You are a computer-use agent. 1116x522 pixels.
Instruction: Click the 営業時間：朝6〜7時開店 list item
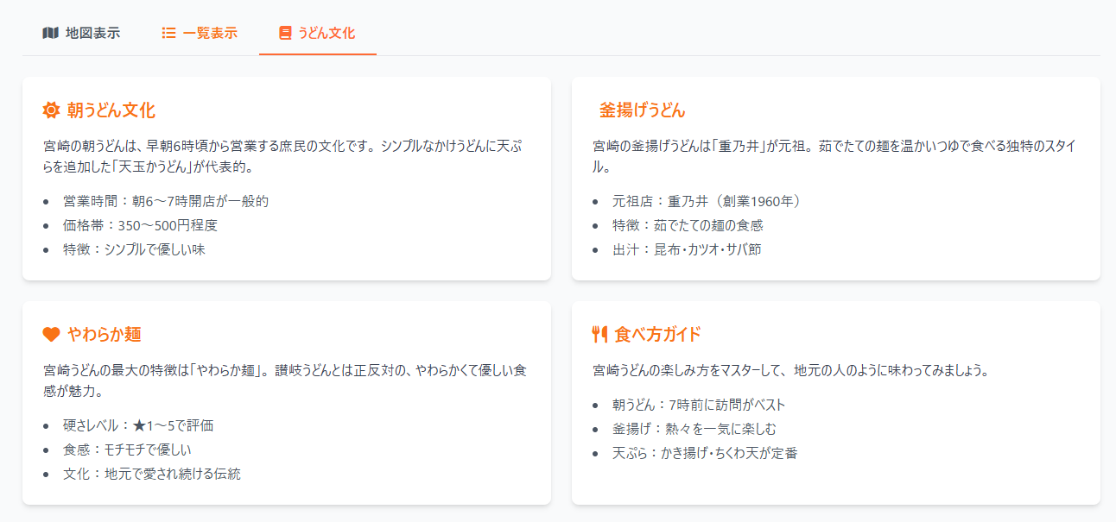pyautogui.click(x=166, y=202)
